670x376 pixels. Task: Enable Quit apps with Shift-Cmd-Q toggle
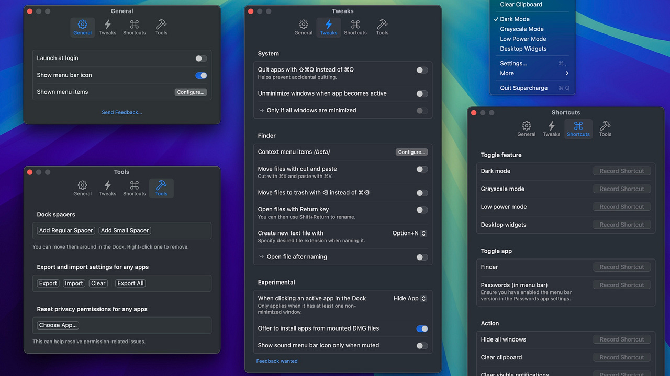(422, 70)
